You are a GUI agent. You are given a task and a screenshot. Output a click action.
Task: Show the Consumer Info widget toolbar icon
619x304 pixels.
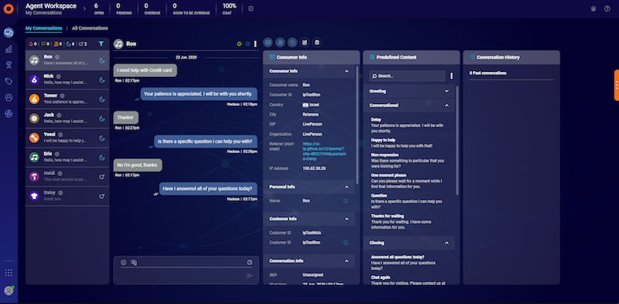pos(268,42)
